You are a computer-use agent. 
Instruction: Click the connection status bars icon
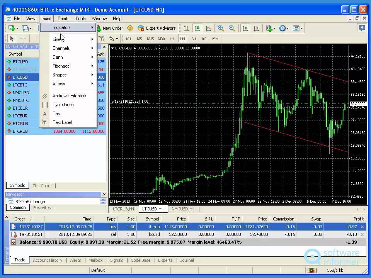coord(312,270)
